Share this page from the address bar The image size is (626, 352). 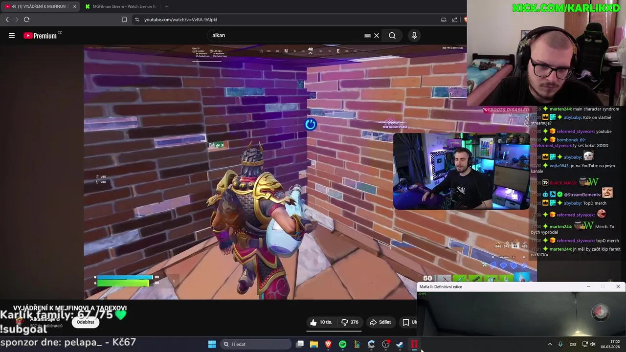(x=455, y=20)
